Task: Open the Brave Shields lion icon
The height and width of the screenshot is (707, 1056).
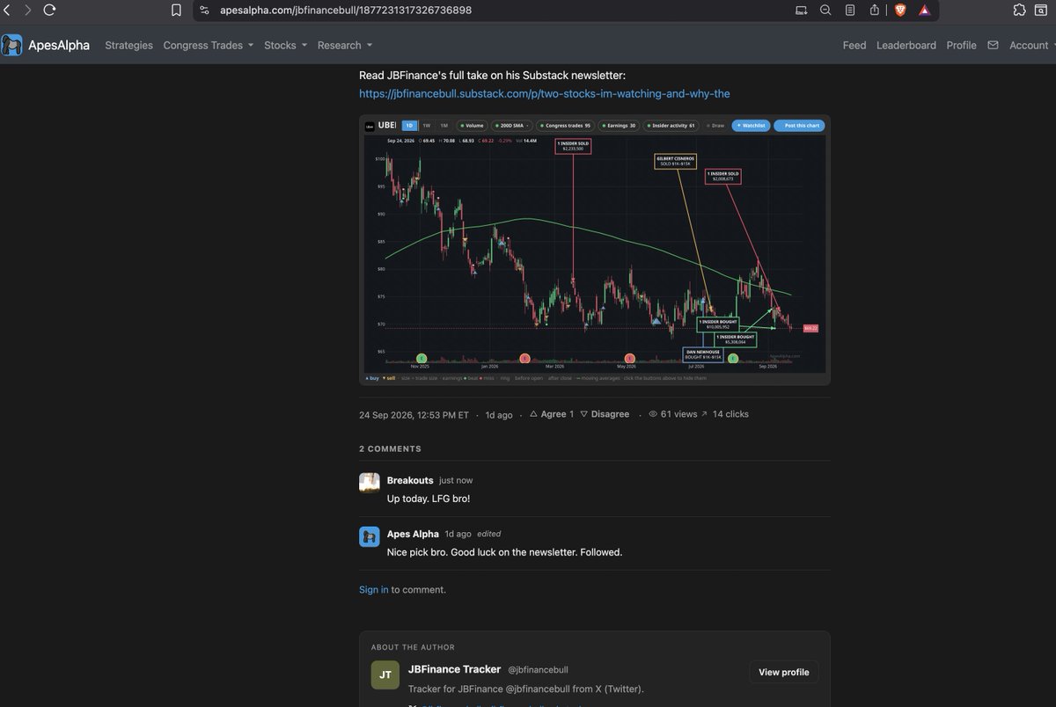Action: (x=900, y=11)
